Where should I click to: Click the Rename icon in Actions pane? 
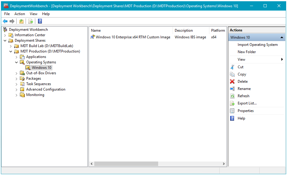(x=233, y=88)
